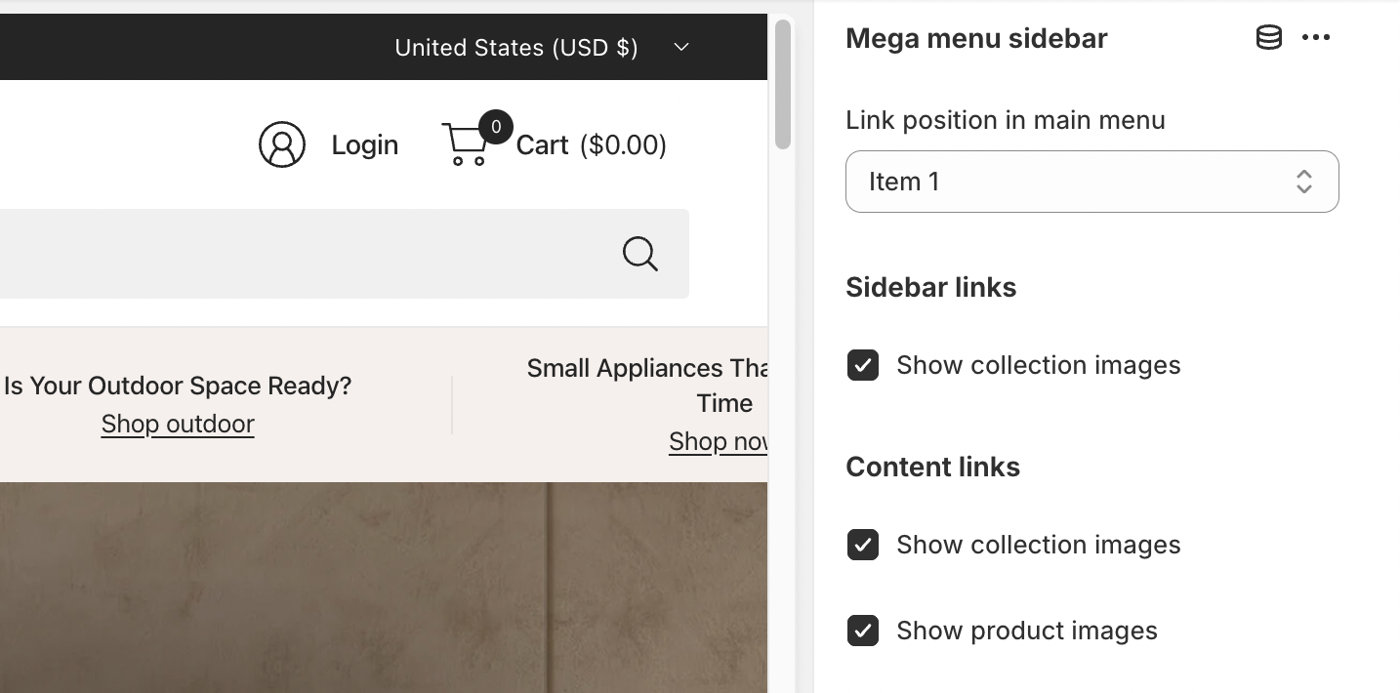Uncheck Show collection images under Sidebar links
Screen dimensions: 1400x693
pyautogui.click(x=863, y=365)
